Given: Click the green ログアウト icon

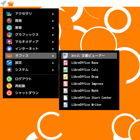Looking at the screenshot, I should click(x=9, y=79).
